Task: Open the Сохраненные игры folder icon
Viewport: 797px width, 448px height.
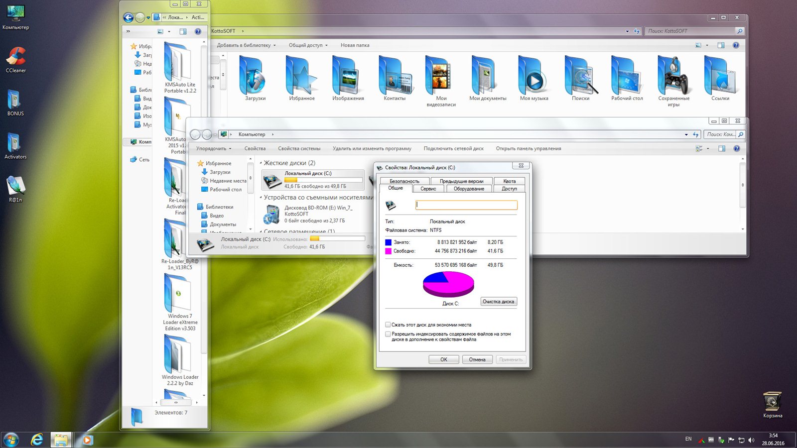Action: click(x=673, y=75)
